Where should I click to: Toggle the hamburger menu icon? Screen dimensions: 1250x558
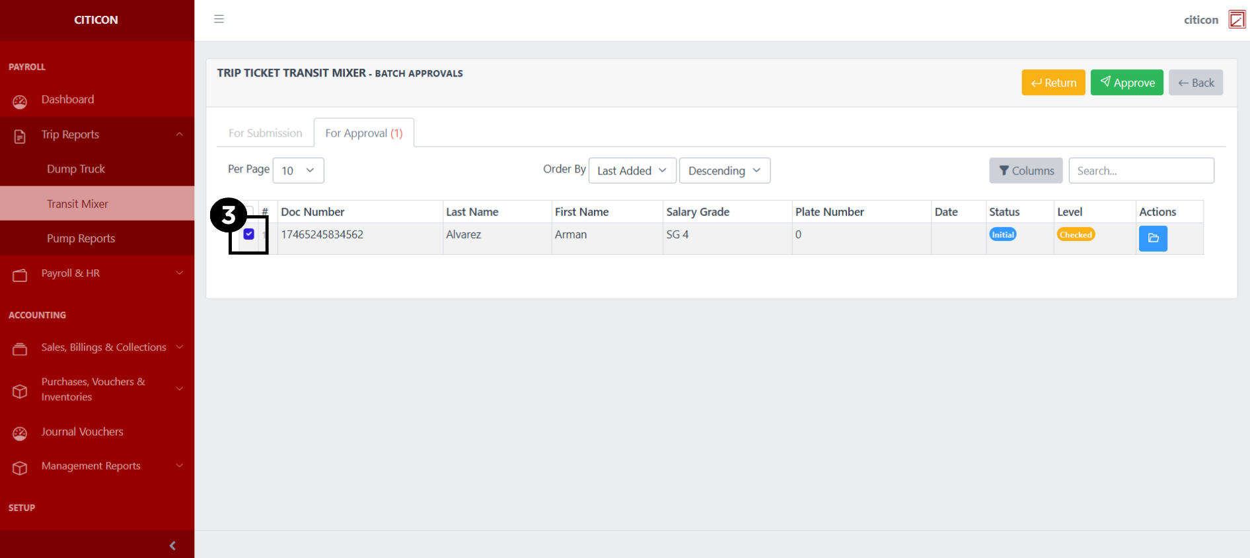click(x=219, y=19)
